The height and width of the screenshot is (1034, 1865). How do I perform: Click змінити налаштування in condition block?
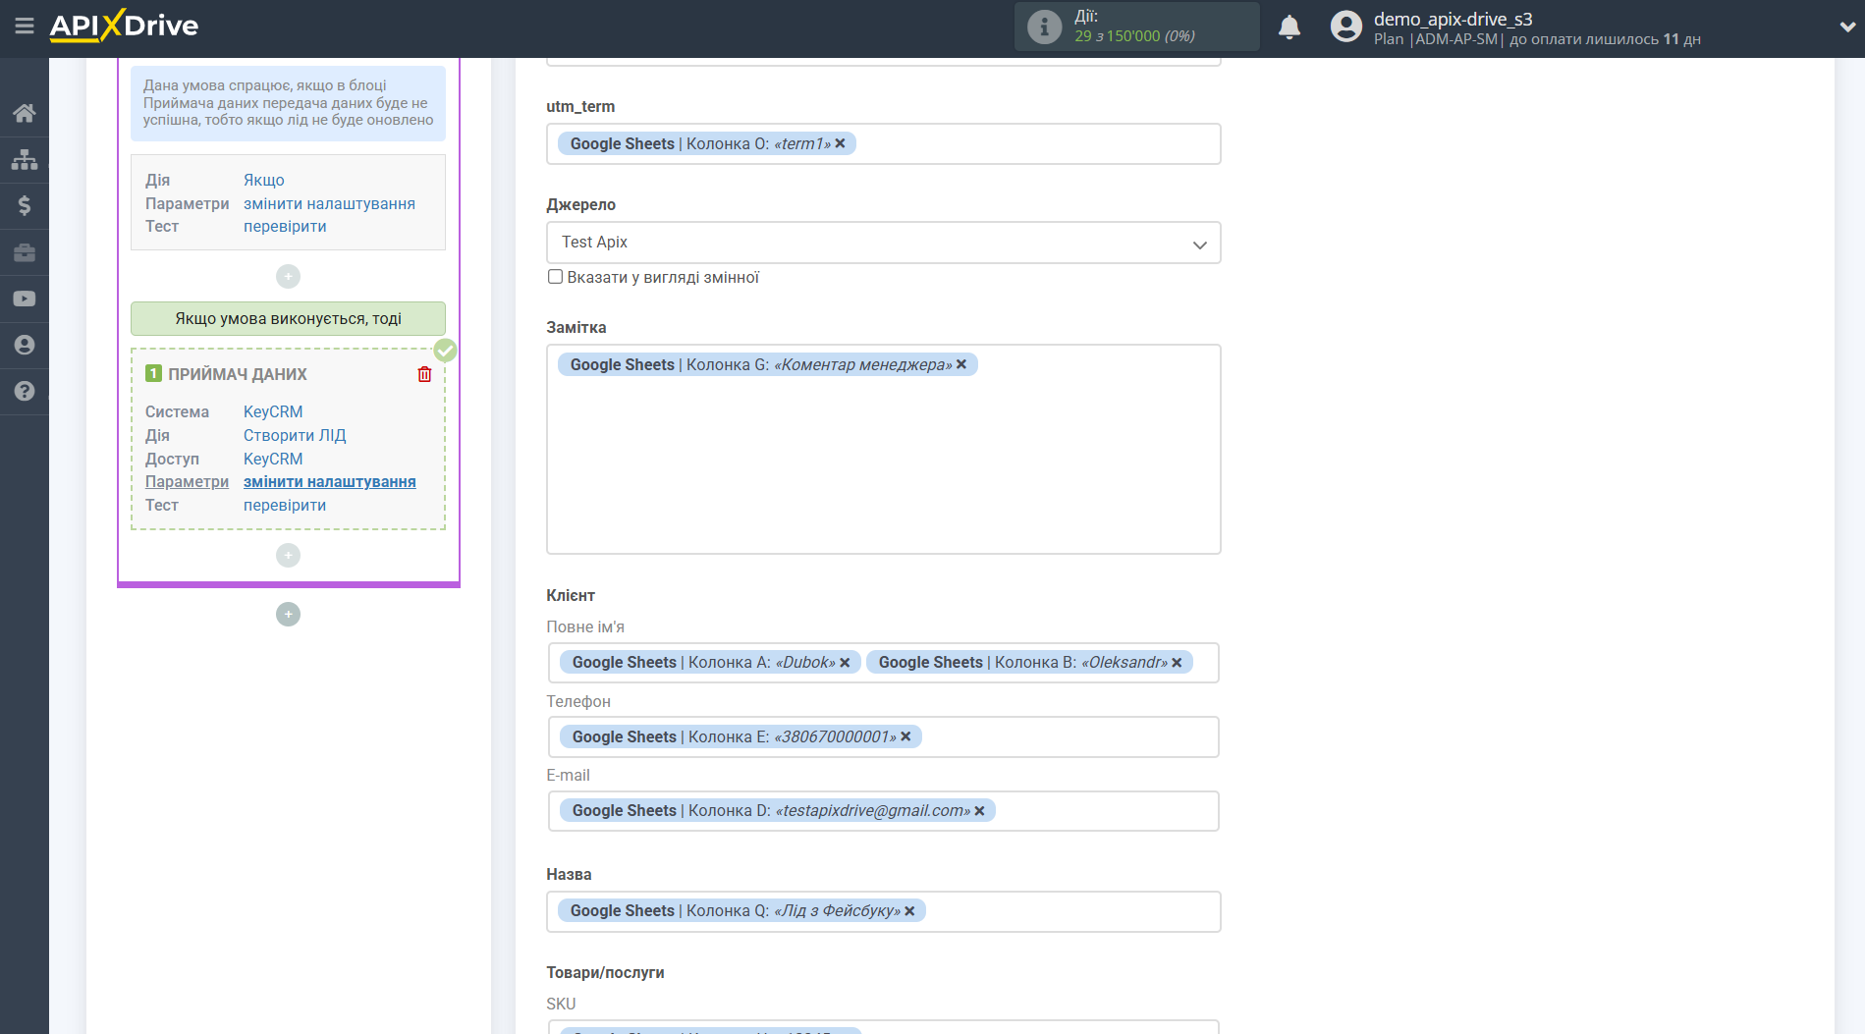329,203
